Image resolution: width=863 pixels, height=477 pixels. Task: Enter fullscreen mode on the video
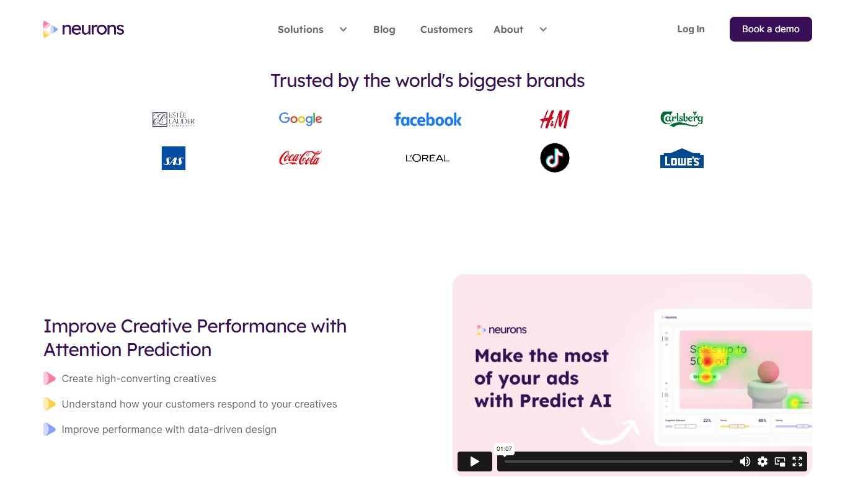(797, 461)
